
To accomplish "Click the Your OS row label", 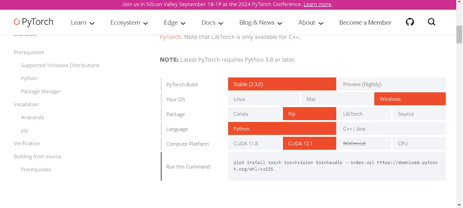I will [176, 99].
